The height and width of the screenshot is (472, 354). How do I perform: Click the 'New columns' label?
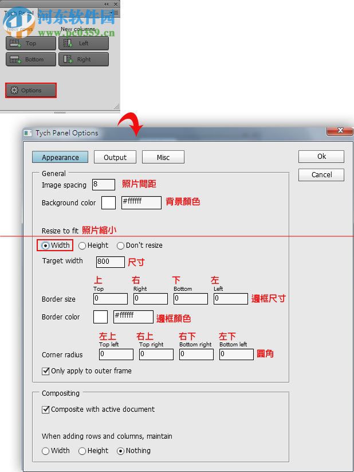[78, 29]
